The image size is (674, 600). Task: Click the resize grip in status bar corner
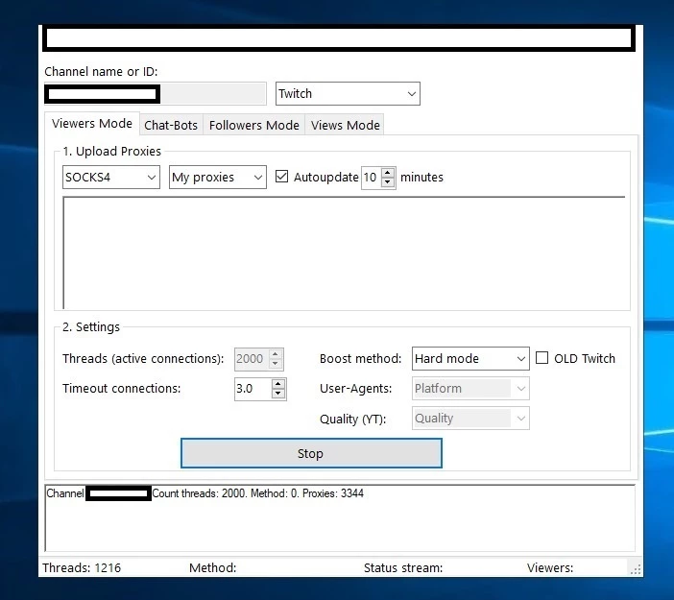click(x=635, y=568)
